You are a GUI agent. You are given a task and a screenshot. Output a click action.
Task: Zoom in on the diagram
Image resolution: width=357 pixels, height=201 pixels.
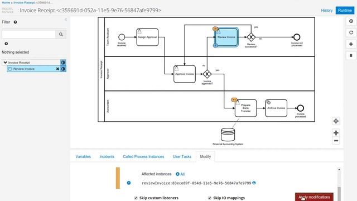pos(336,133)
